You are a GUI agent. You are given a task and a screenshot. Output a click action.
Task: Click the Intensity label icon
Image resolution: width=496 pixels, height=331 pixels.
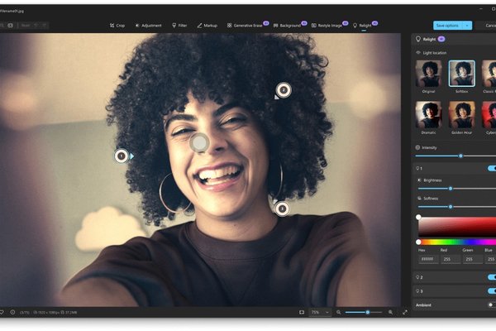pos(417,147)
